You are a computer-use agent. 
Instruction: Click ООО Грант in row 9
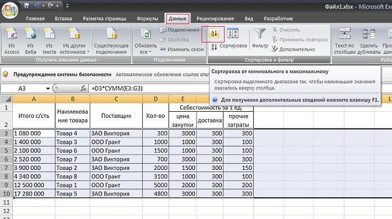[116, 185]
